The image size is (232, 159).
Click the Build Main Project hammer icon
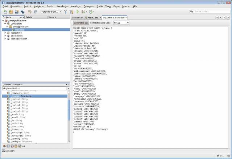point(66,12)
